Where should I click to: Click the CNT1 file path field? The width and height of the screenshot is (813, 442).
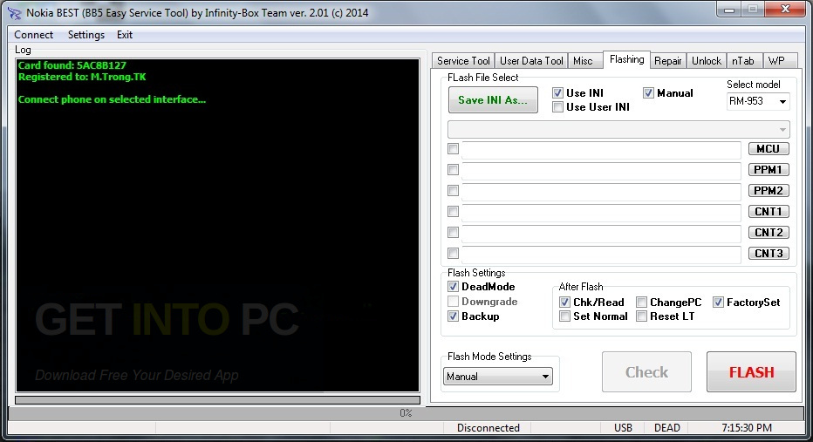(x=601, y=213)
